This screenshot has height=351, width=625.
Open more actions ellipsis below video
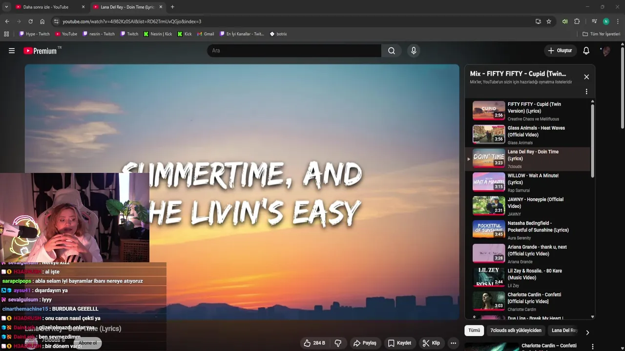453,343
